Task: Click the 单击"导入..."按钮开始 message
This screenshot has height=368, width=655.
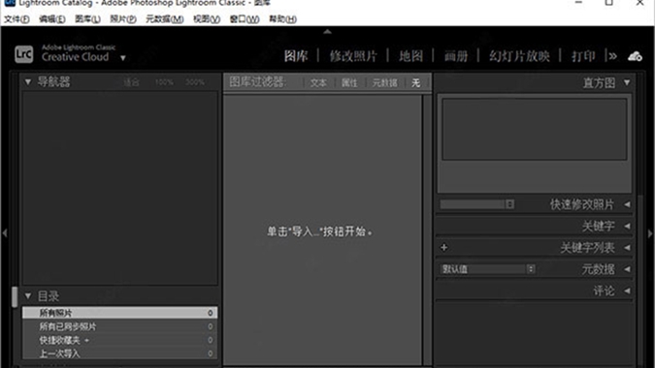Action: coord(319,231)
